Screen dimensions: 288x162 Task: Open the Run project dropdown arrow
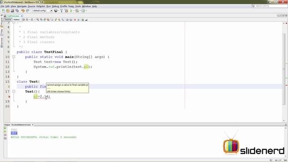click(x=74, y=11)
